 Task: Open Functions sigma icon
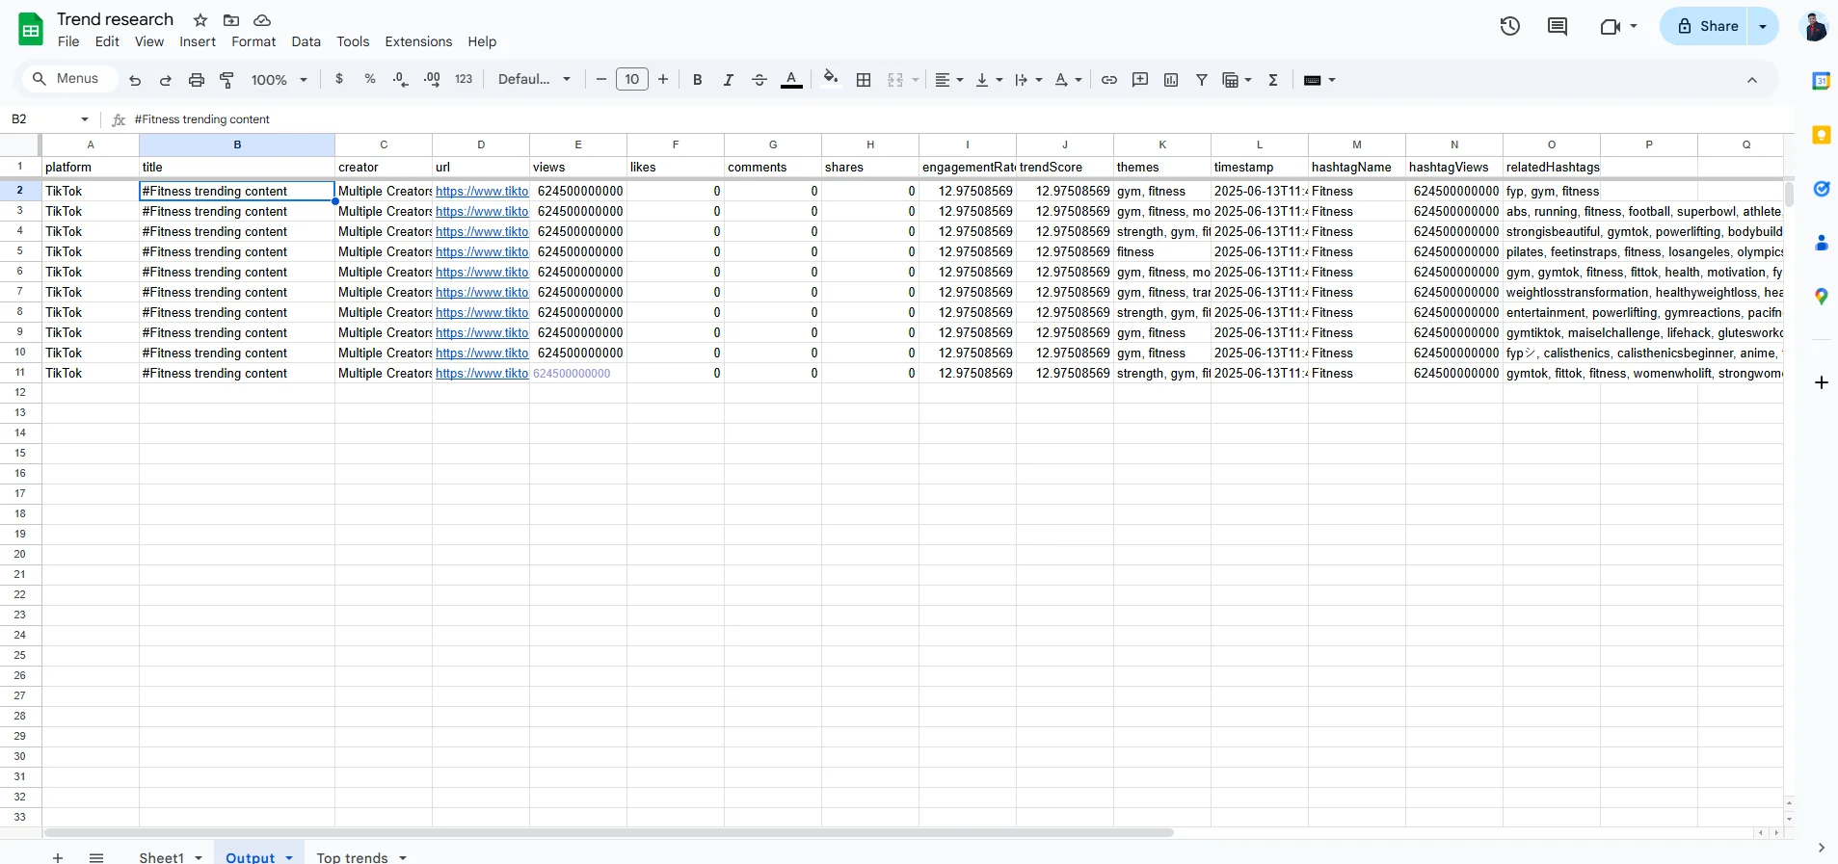click(x=1273, y=80)
